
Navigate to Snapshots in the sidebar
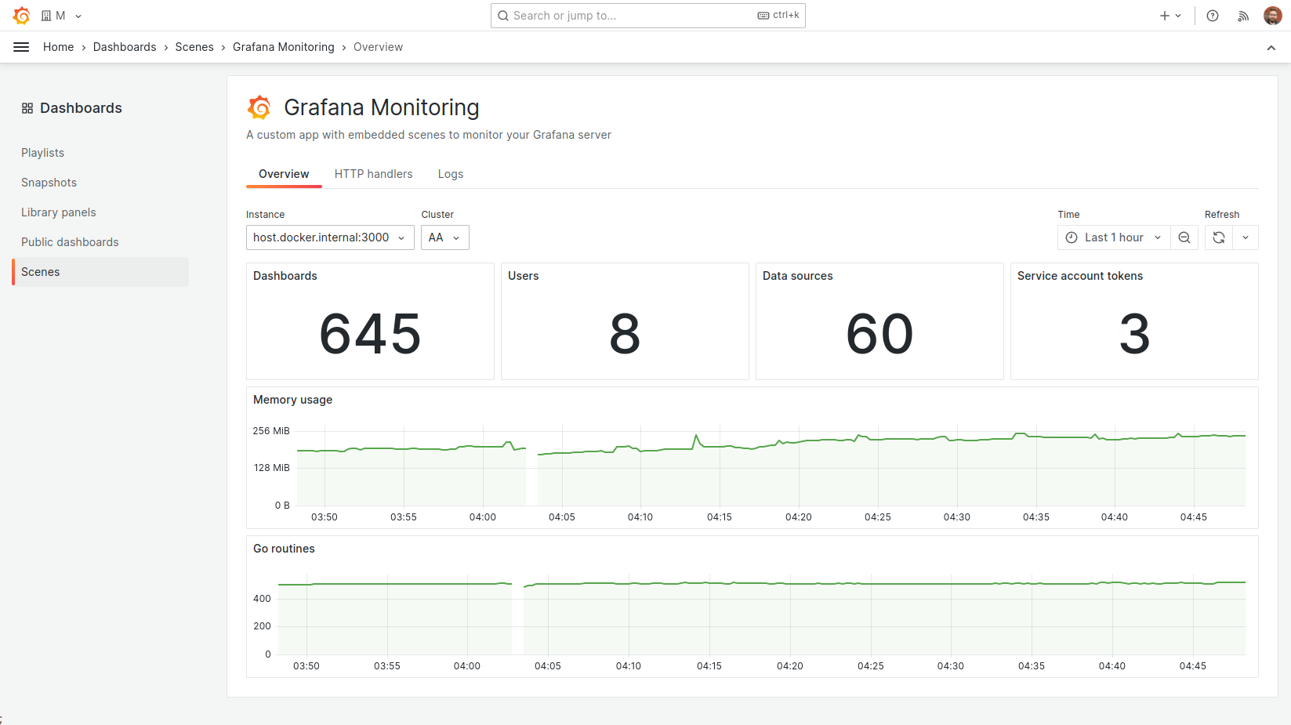coord(49,182)
